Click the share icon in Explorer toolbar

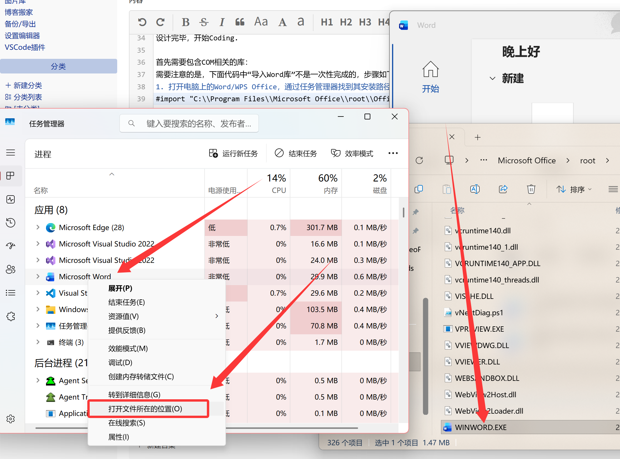coord(503,189)
